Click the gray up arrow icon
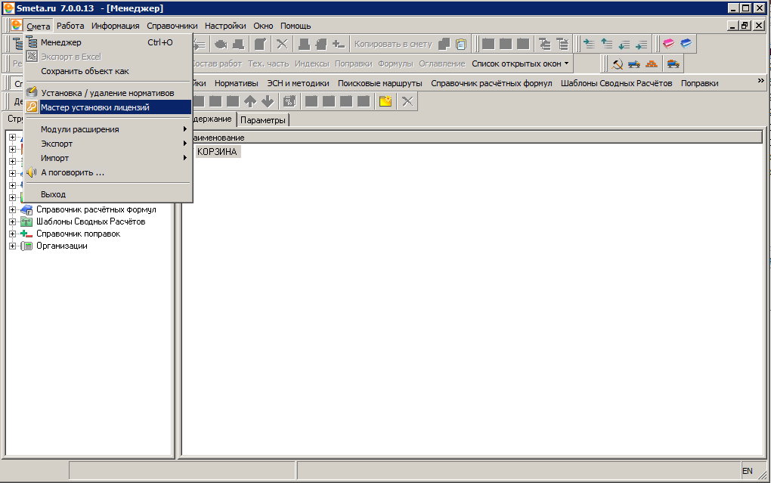 click(x=250, y=101)
